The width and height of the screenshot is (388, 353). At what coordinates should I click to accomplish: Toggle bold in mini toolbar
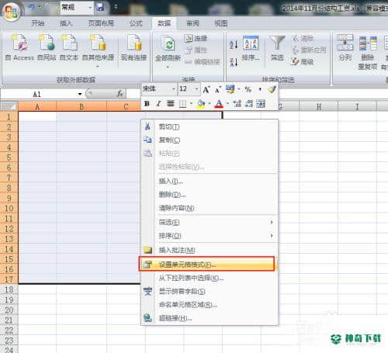click(147, 104)
